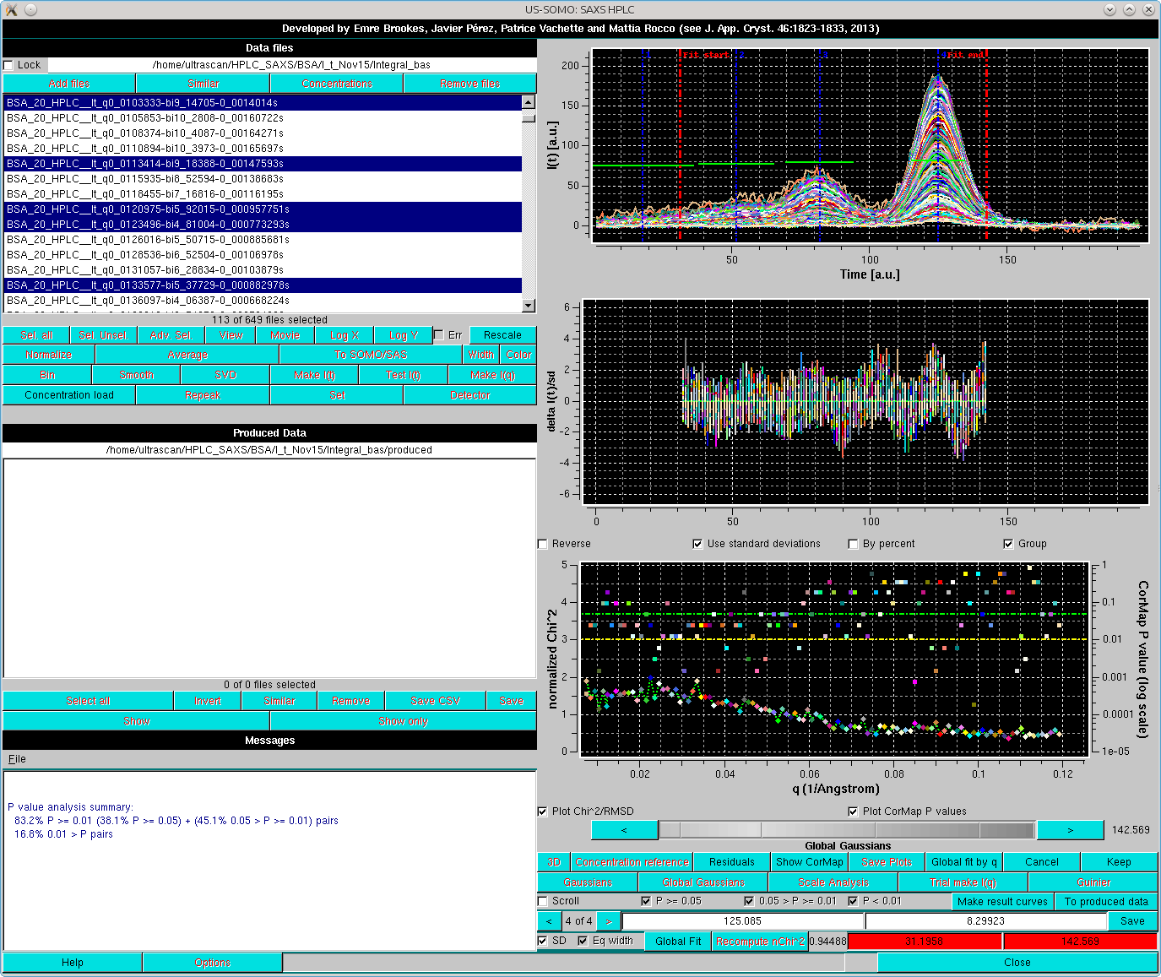1161x977 pixels.
Task: Click the X11 application icon in title bar
Action: click(11, 9)
